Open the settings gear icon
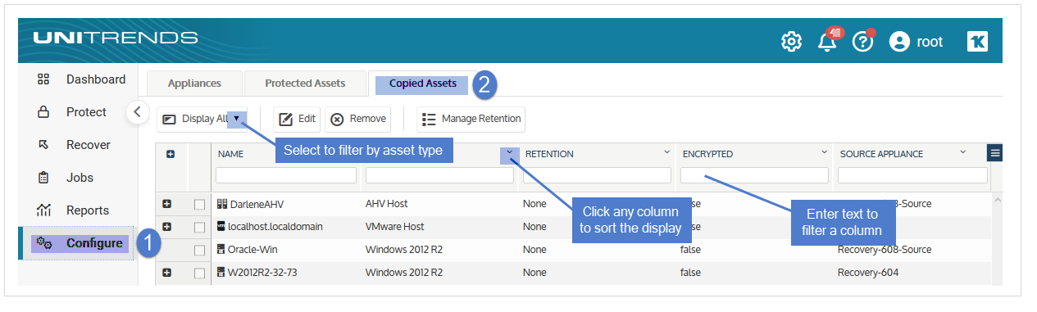Screen dimensions: 1037x312 [791, 42]
